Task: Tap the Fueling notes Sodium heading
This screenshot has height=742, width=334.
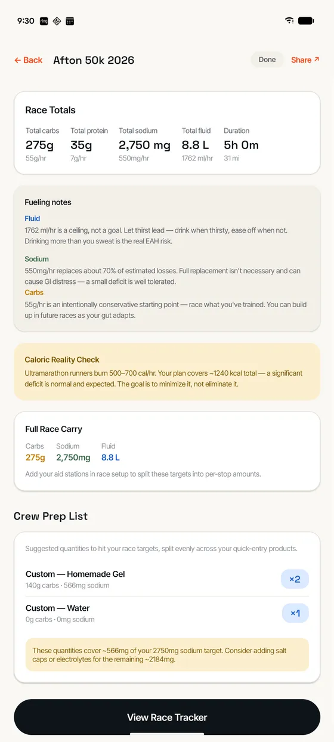Action: click(37, 259)
